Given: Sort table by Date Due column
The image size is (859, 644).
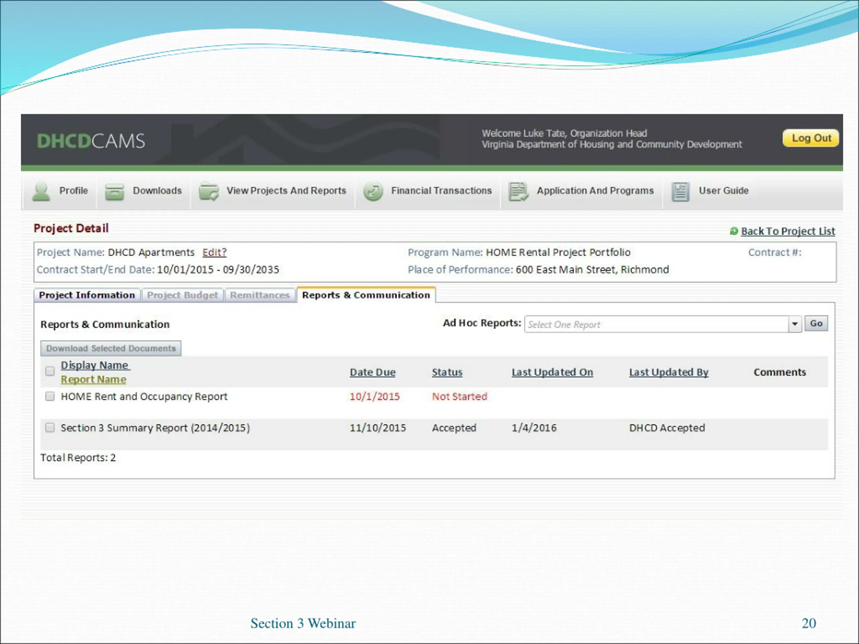Looking at the screenshot, I should (372, 372).
